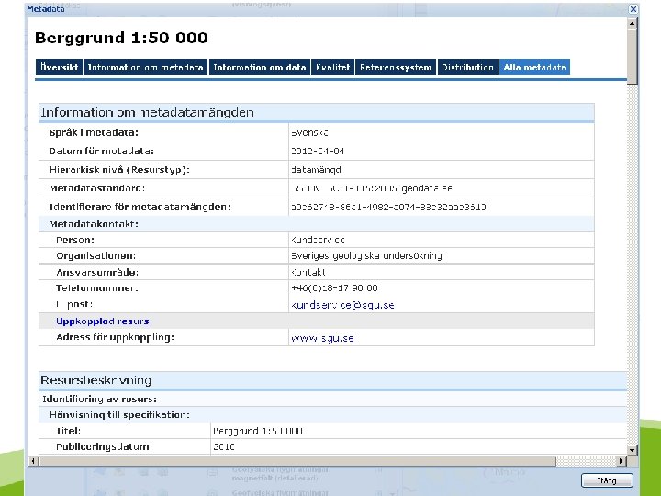Click the Metadatakontakt label row
This screenshot has height=496, width=661.
coord(317,224)
